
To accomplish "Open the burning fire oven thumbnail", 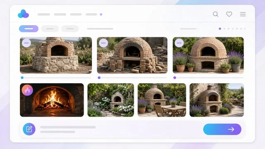I will [52, 100].
